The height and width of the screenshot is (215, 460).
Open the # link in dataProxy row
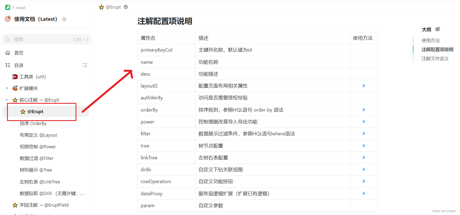(x=364, y=193)
